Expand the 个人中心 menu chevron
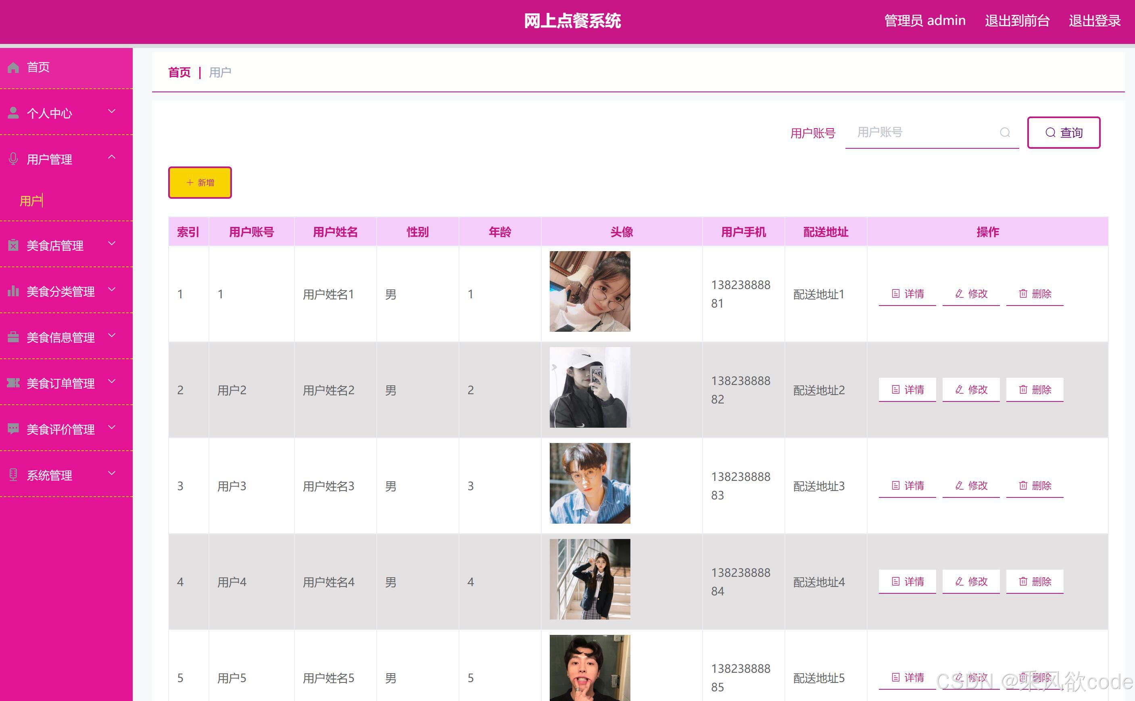1135x701 pixels. click(112, 111)
